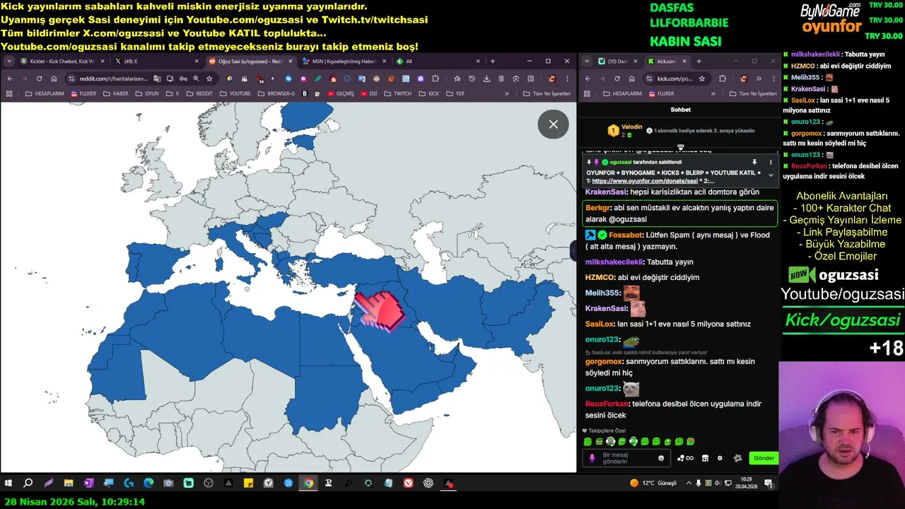905x509 pixels.
Task: Collapse the leaderboard handle in Sohbet
Action: coord(680,147)
